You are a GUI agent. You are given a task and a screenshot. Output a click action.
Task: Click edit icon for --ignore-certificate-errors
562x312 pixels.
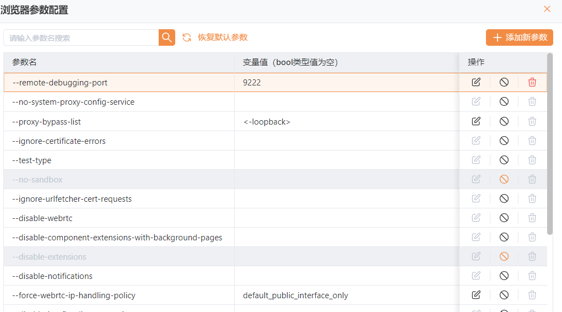pos(476,141)
